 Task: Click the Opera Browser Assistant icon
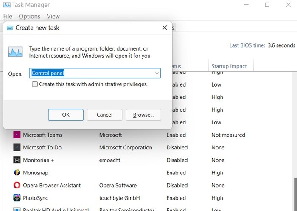tap(17, 186)
